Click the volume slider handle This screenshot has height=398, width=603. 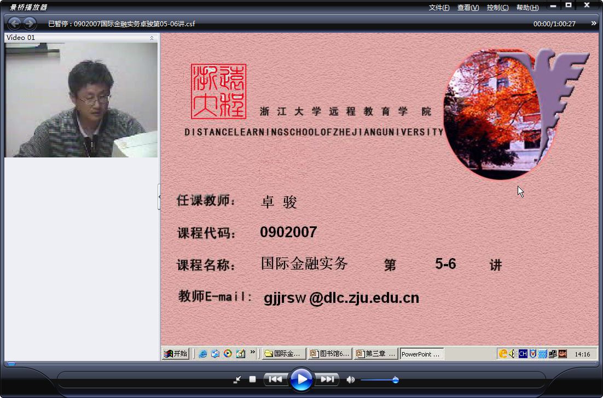point(395,380)
